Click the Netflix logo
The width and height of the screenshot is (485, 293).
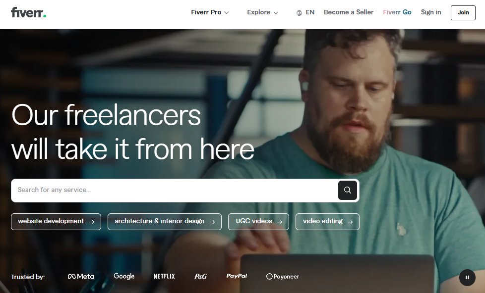164,276
